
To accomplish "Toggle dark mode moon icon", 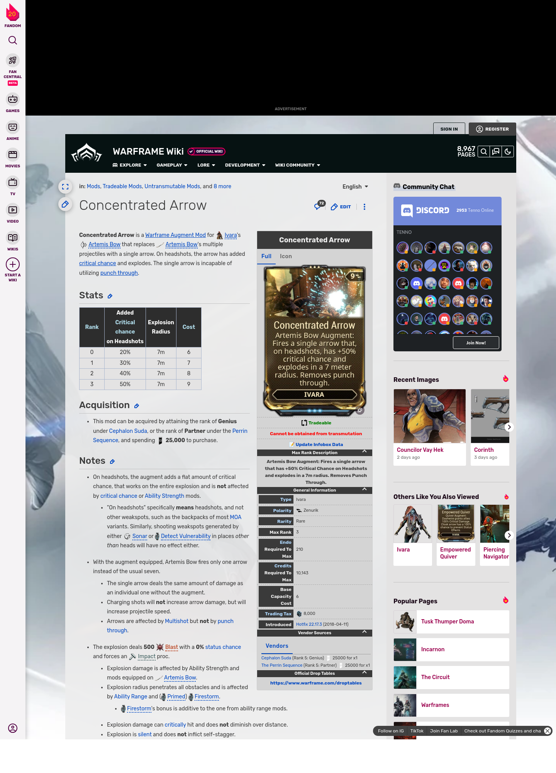I will tap(508, 152).
